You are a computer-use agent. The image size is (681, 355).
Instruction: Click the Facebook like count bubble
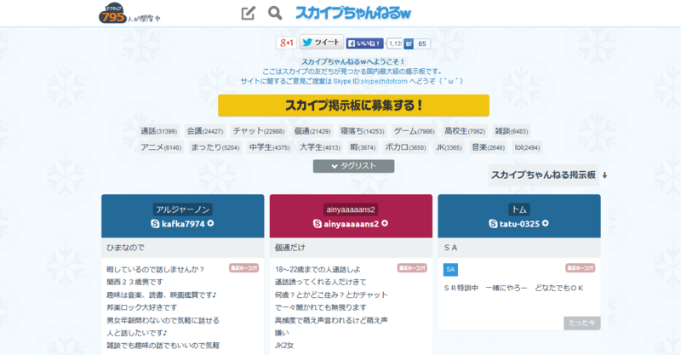[x=394, y=43]
